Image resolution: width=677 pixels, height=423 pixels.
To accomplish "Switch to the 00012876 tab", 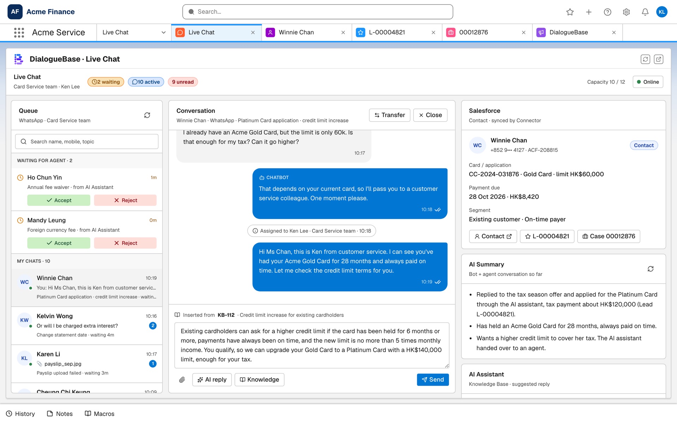I will tap(487, 32).
